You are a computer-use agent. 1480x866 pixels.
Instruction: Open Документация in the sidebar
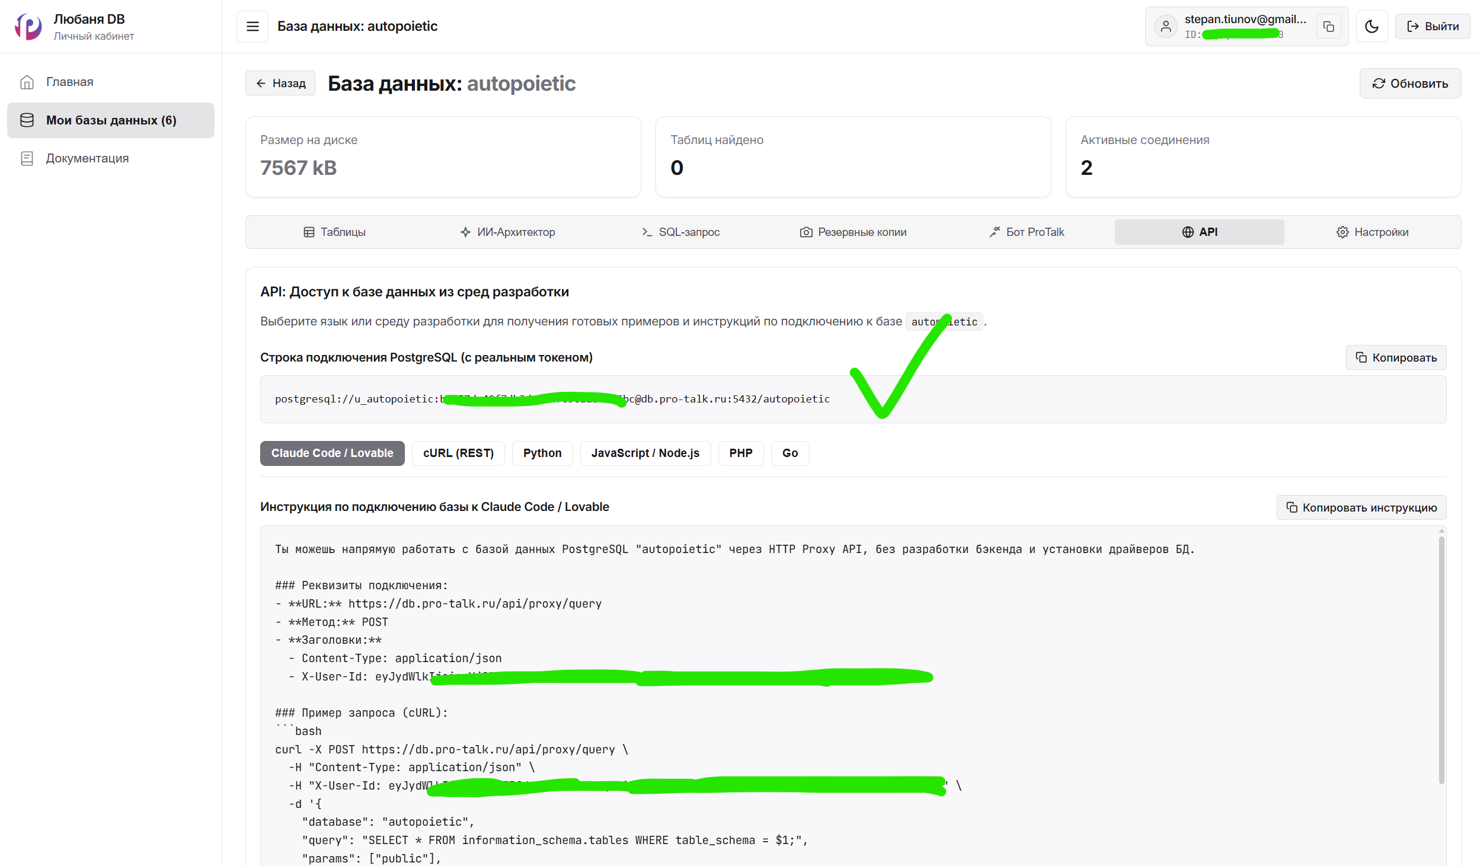(111, 158)
